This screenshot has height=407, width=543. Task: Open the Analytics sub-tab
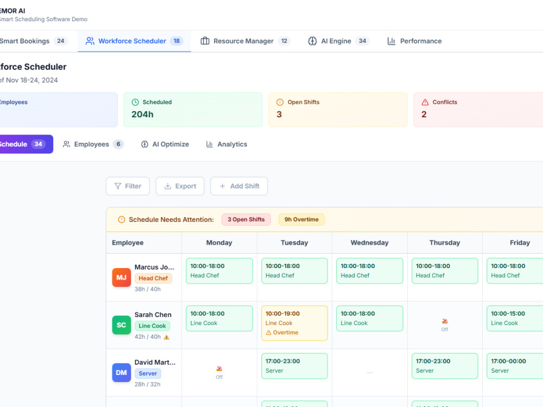[x=226, y=144]
